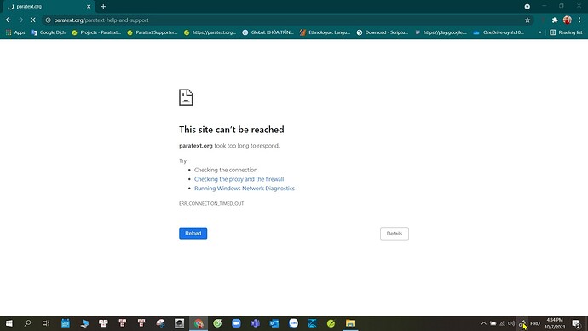Open the Reading list

[566, 32]
